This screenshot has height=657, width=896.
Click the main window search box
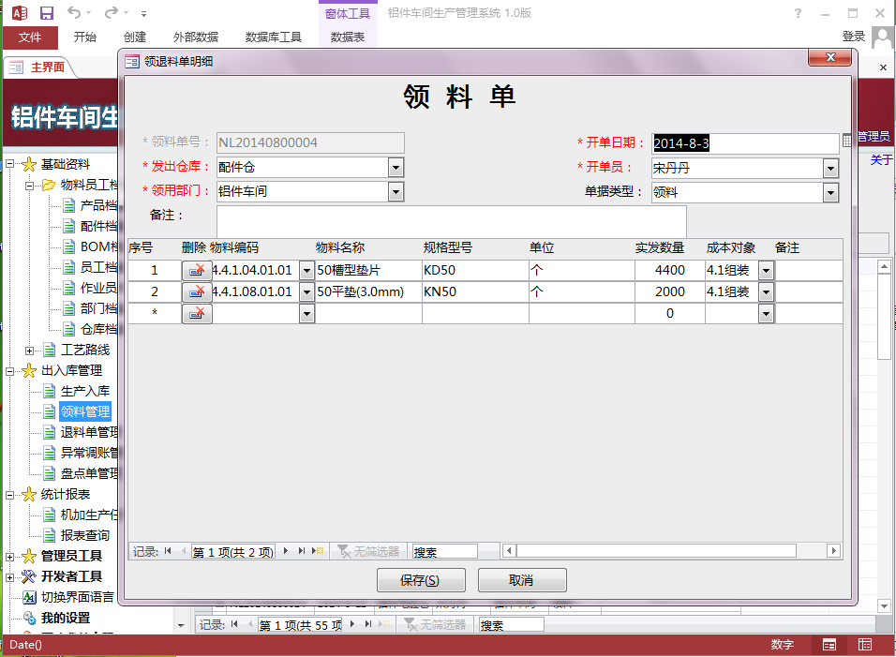512,625
